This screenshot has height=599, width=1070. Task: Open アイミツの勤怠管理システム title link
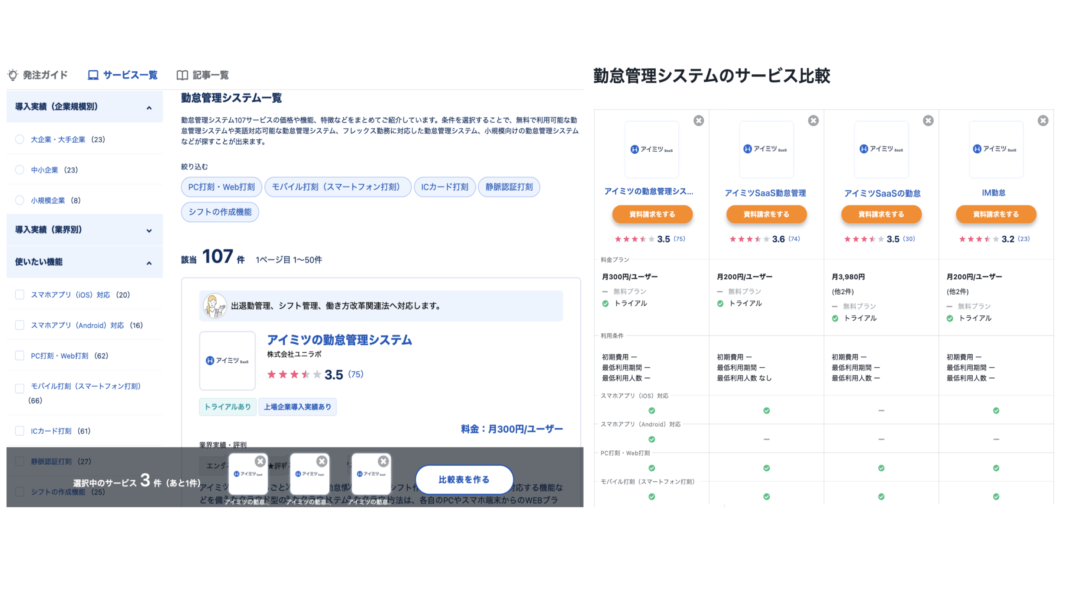coord(339,340)
